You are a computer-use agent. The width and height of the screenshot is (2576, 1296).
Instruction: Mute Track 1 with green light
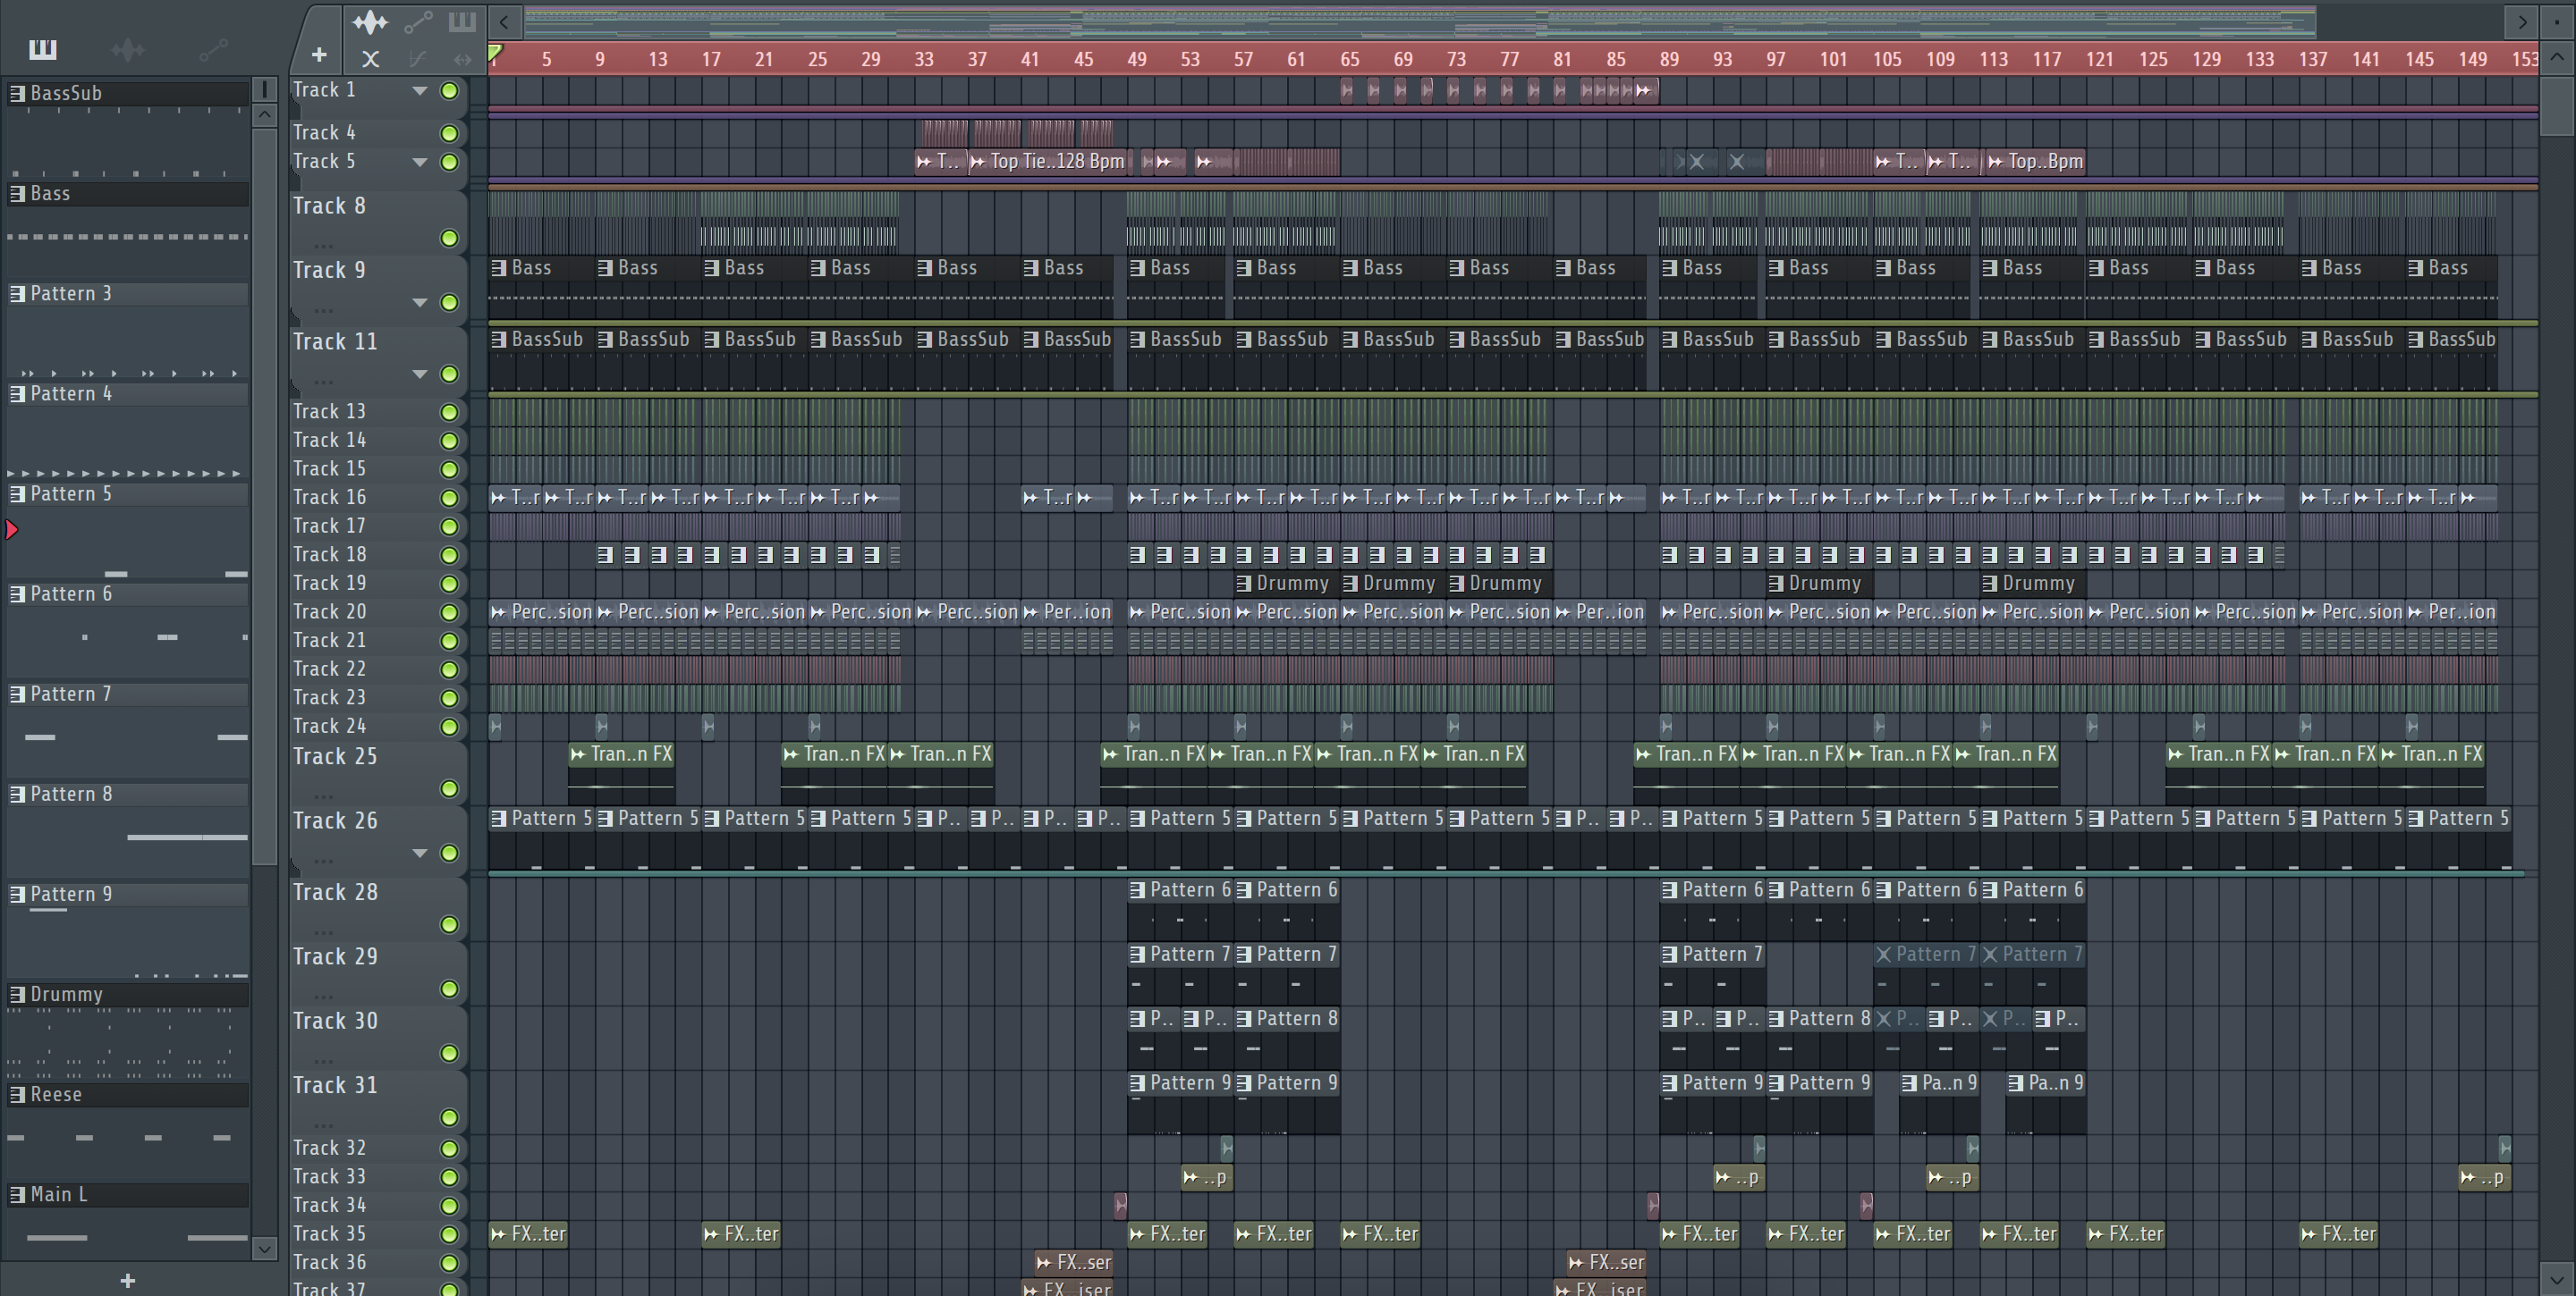(450, 91)
